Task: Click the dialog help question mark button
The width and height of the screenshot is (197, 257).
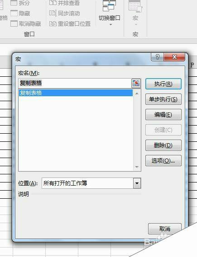Action: pyautogui.click(x=157, y=57)
